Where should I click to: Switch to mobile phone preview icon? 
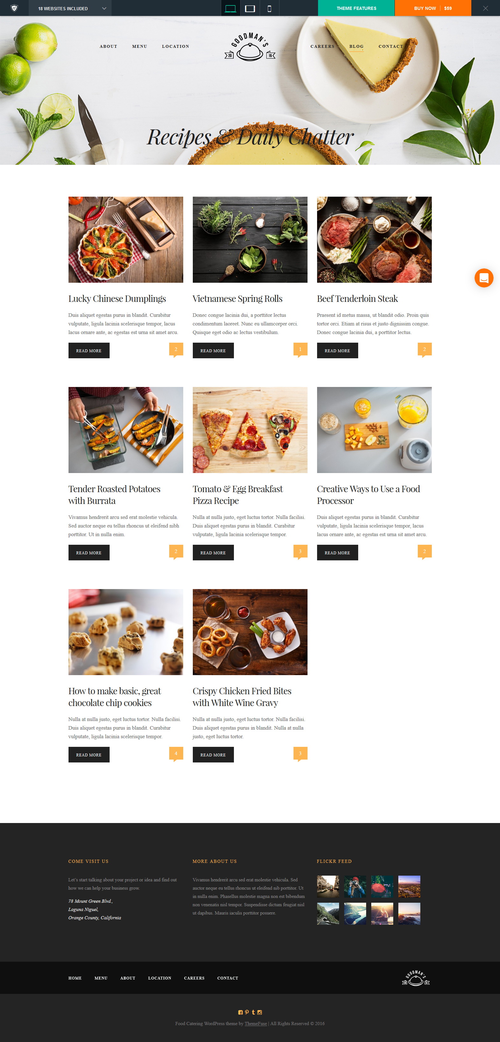269,8
